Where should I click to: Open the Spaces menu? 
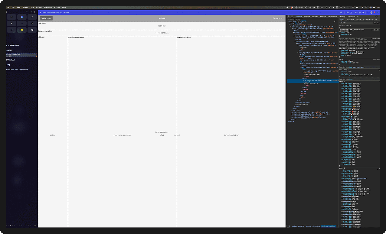[x=25, y=7]
